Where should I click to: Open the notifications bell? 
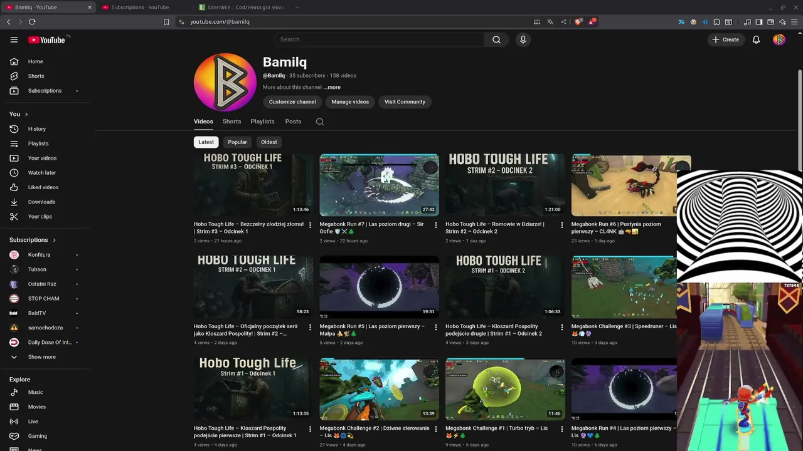(x=756, y=39)
